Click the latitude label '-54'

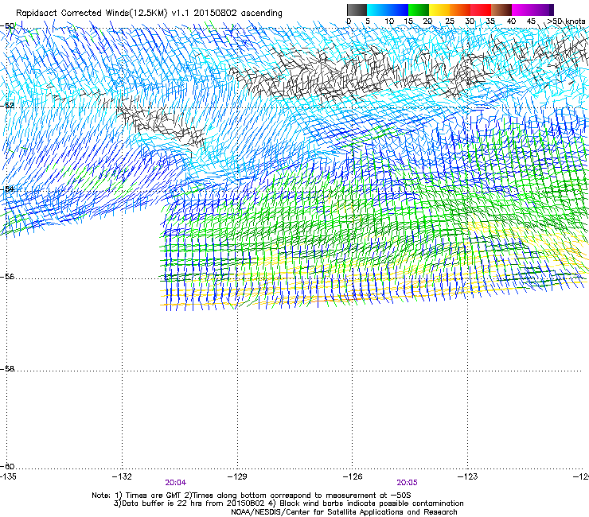(x=7, y=189)
